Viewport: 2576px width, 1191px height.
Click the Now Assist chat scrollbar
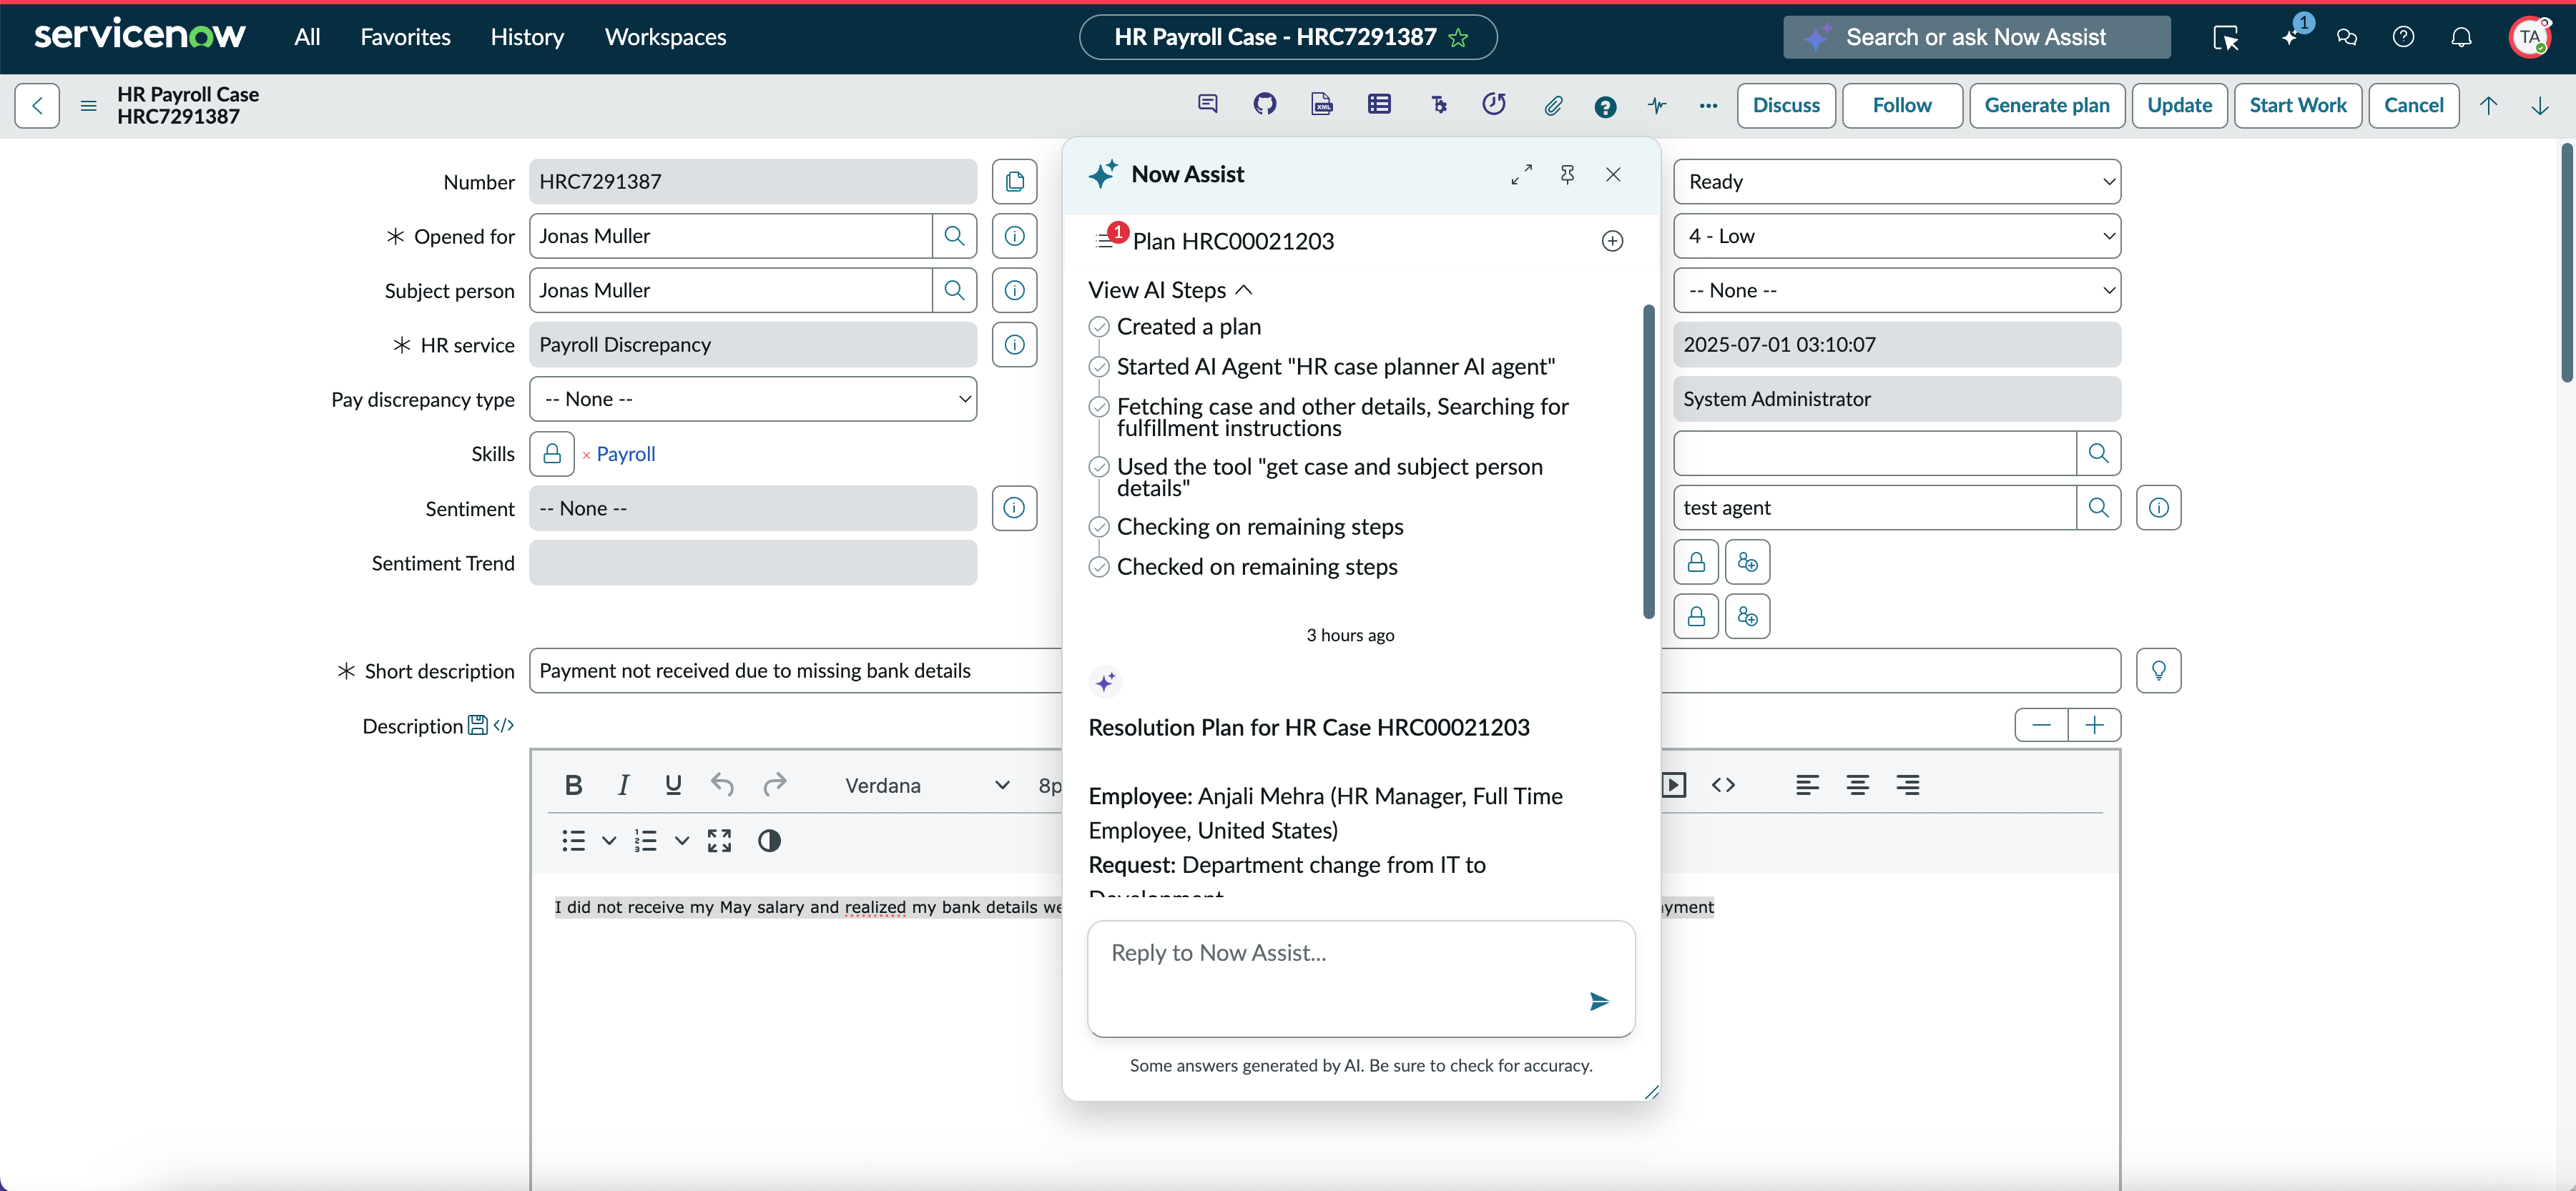click(x=1648, y=462)
